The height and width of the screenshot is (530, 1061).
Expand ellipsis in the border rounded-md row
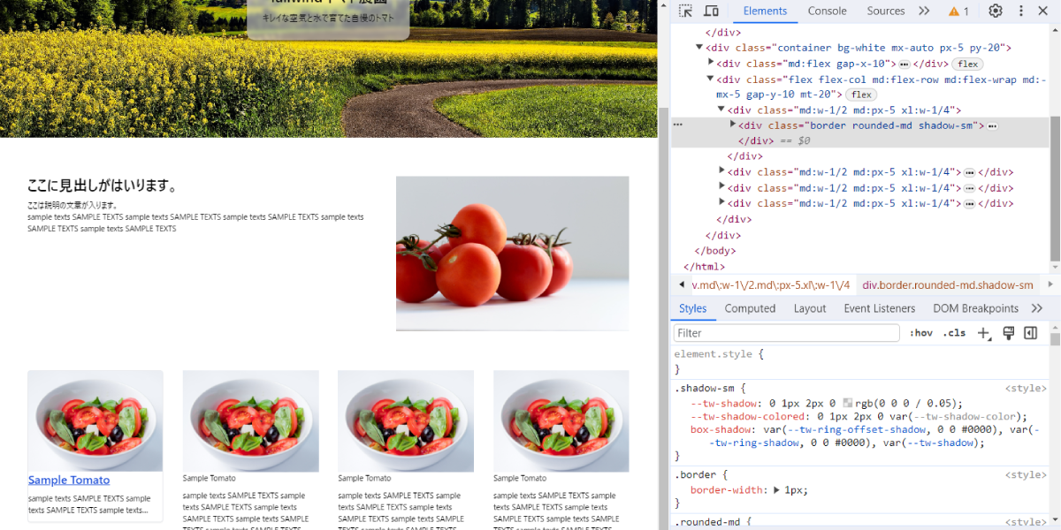(992, 126)
